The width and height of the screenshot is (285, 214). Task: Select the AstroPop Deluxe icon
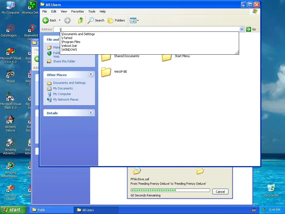tap(11, 192)
